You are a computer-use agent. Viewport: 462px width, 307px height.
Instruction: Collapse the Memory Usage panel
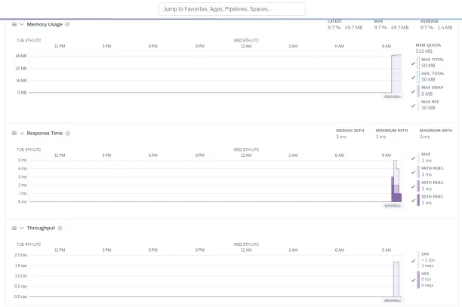(22, 24)
